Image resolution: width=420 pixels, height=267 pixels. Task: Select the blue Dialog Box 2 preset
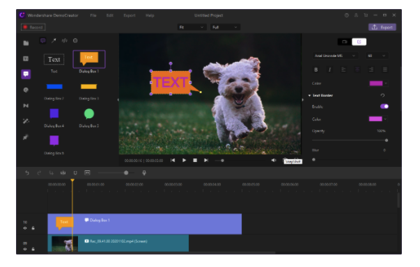point(54,87)
